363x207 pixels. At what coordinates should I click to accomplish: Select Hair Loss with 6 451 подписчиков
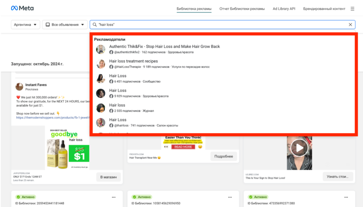(x=223, y=79)
